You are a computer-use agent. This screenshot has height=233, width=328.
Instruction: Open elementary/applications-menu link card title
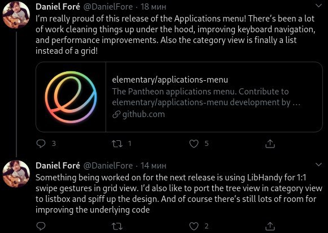coord(170,80)
